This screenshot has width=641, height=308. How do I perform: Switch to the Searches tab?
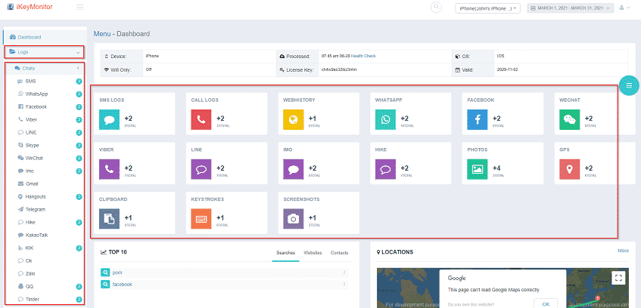285,253
